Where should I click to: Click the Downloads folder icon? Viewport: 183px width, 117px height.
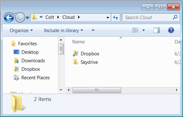pyautogui.click(x=16, y=61)
